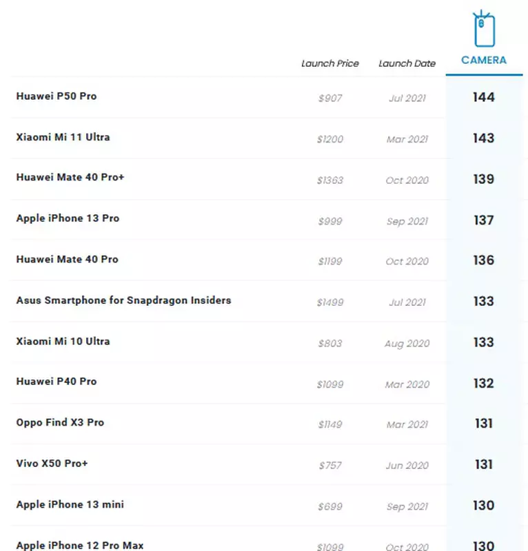Open Apple iPhone 13 Pro link

point(68,218)
